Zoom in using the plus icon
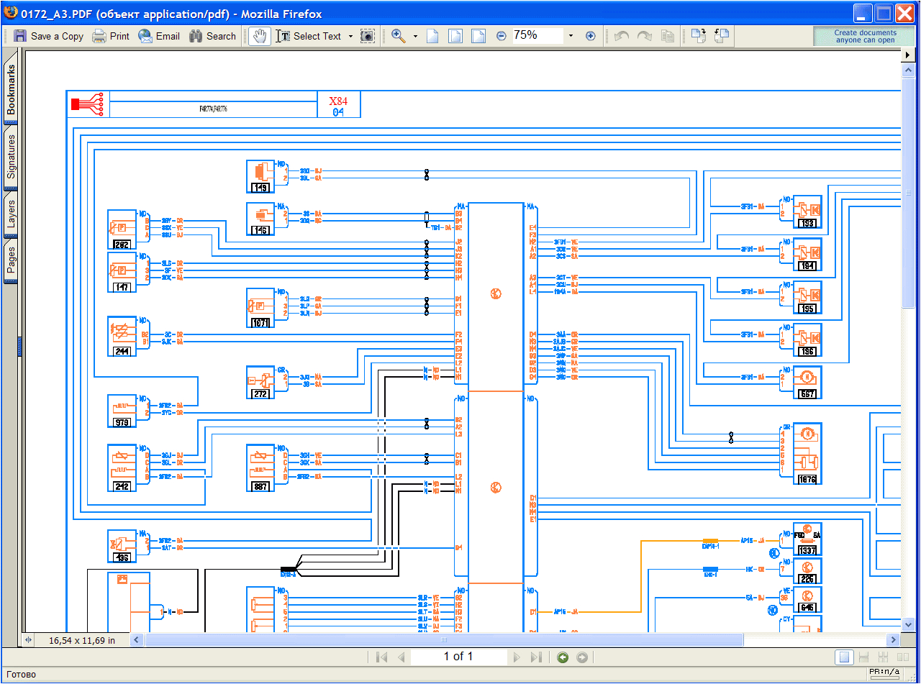This screenshot has width=921, height=684. coord(591,36)
